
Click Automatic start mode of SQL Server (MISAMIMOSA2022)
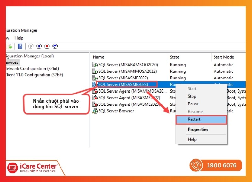coord(223,71)
